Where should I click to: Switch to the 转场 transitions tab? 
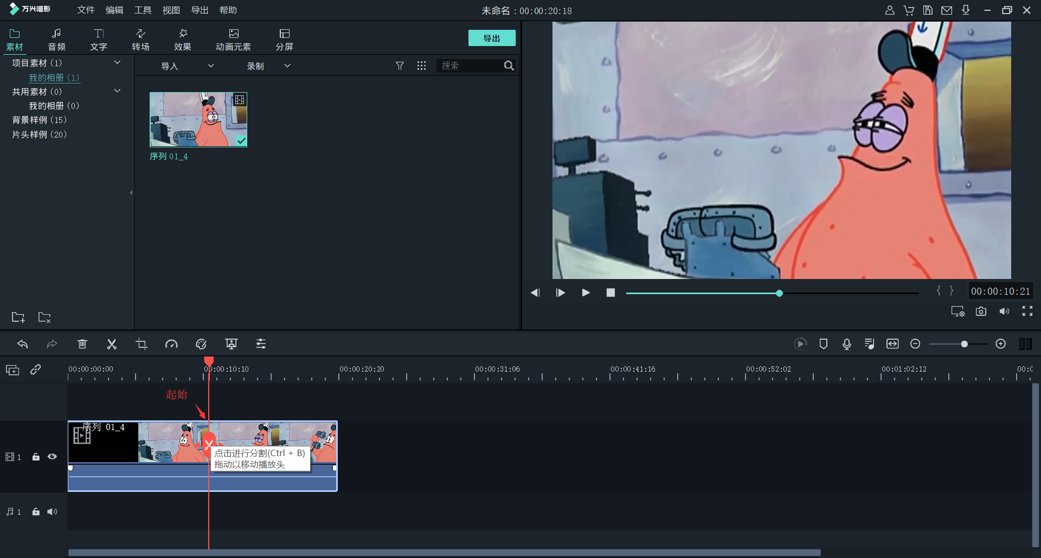[140, 40]
